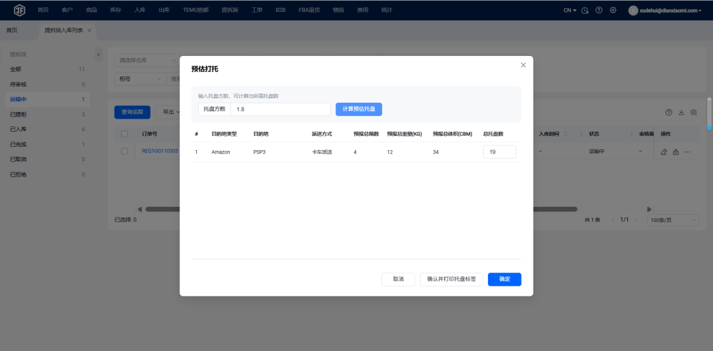Click the pallet icon next to edit pencil
The height and width of the screenshot is (351, 713).
click(675, 152)
